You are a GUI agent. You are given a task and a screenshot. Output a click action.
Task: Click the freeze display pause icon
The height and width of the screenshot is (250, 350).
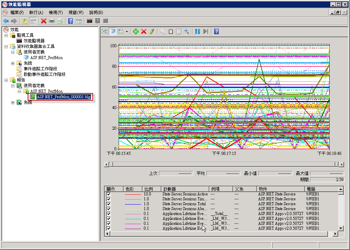(x=197, y=31)
